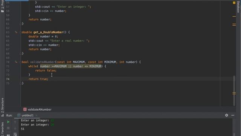Click 'return number;' on line 67
241x136 pixels.
40,49
